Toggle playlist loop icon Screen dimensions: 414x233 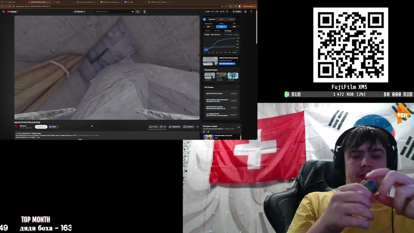[204, 132]
